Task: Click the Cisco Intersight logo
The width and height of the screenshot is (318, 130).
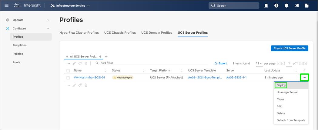Action: point(27,5)
